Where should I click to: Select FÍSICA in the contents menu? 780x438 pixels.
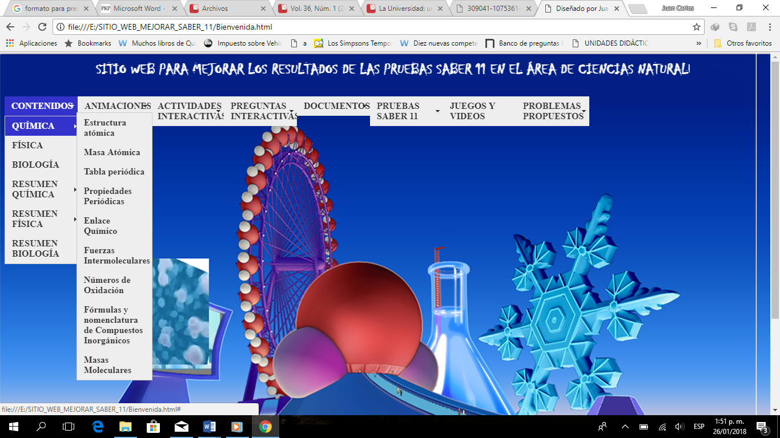pyautogui.click(x=27, y=145)
